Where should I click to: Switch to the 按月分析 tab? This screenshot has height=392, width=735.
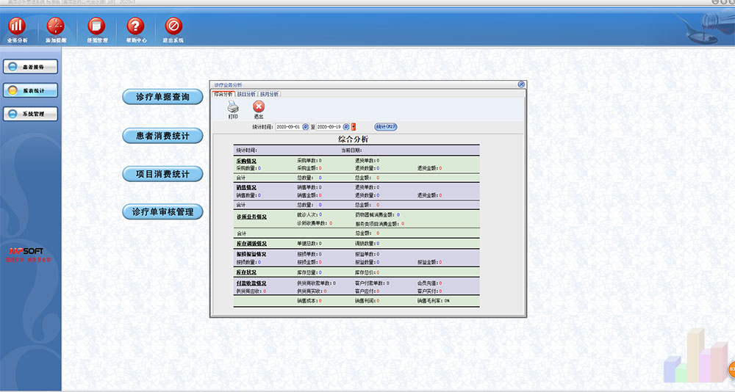(270, 94)
